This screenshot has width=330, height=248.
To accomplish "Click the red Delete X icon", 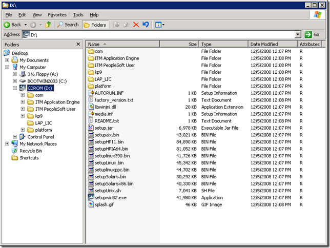I will tap(136, 25).
